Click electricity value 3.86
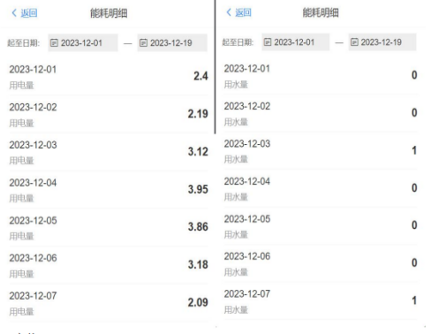431x334 pixels. (x=198, y=226)
